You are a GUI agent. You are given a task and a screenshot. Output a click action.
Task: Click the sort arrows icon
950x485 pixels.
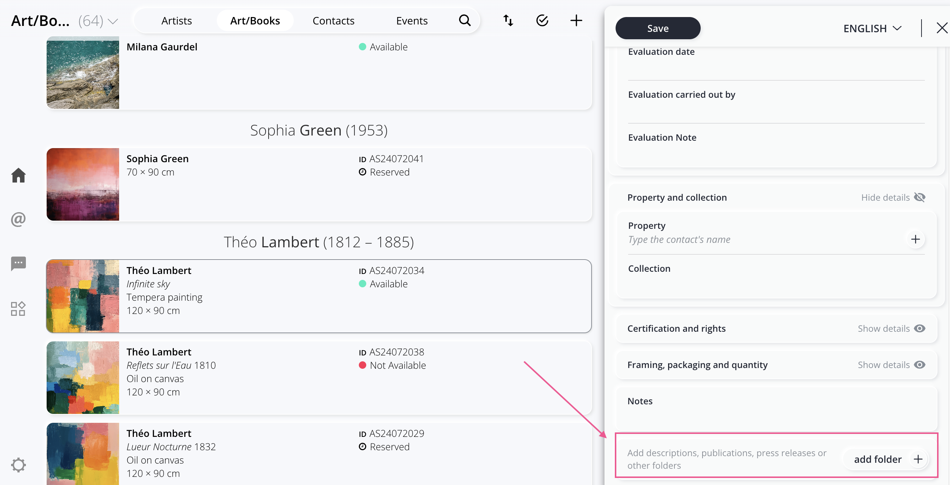(508, 20)
